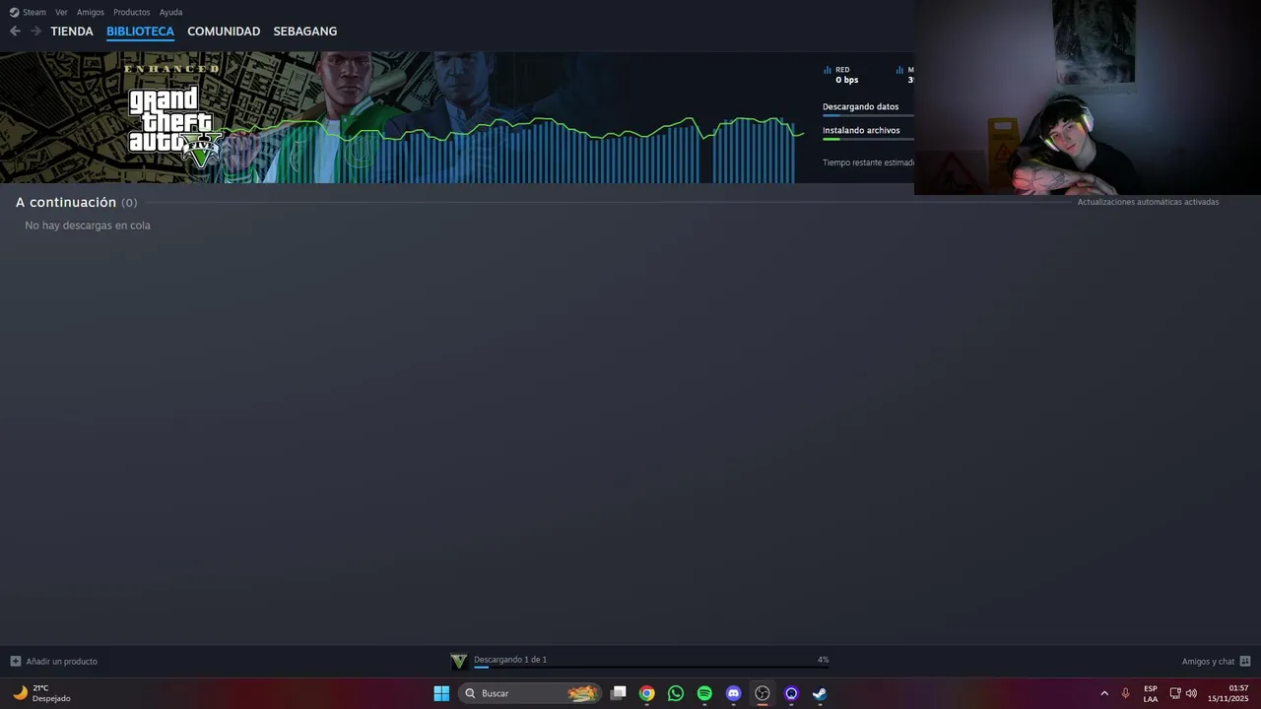Switch to the COMUNIDAD tab
This screenshot has width=1261, height=709.
click(224, 32)
